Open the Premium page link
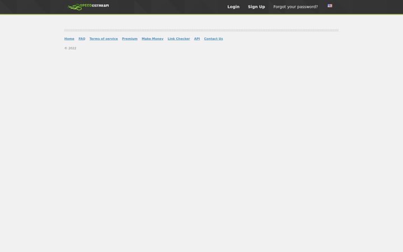 point(130,39)
